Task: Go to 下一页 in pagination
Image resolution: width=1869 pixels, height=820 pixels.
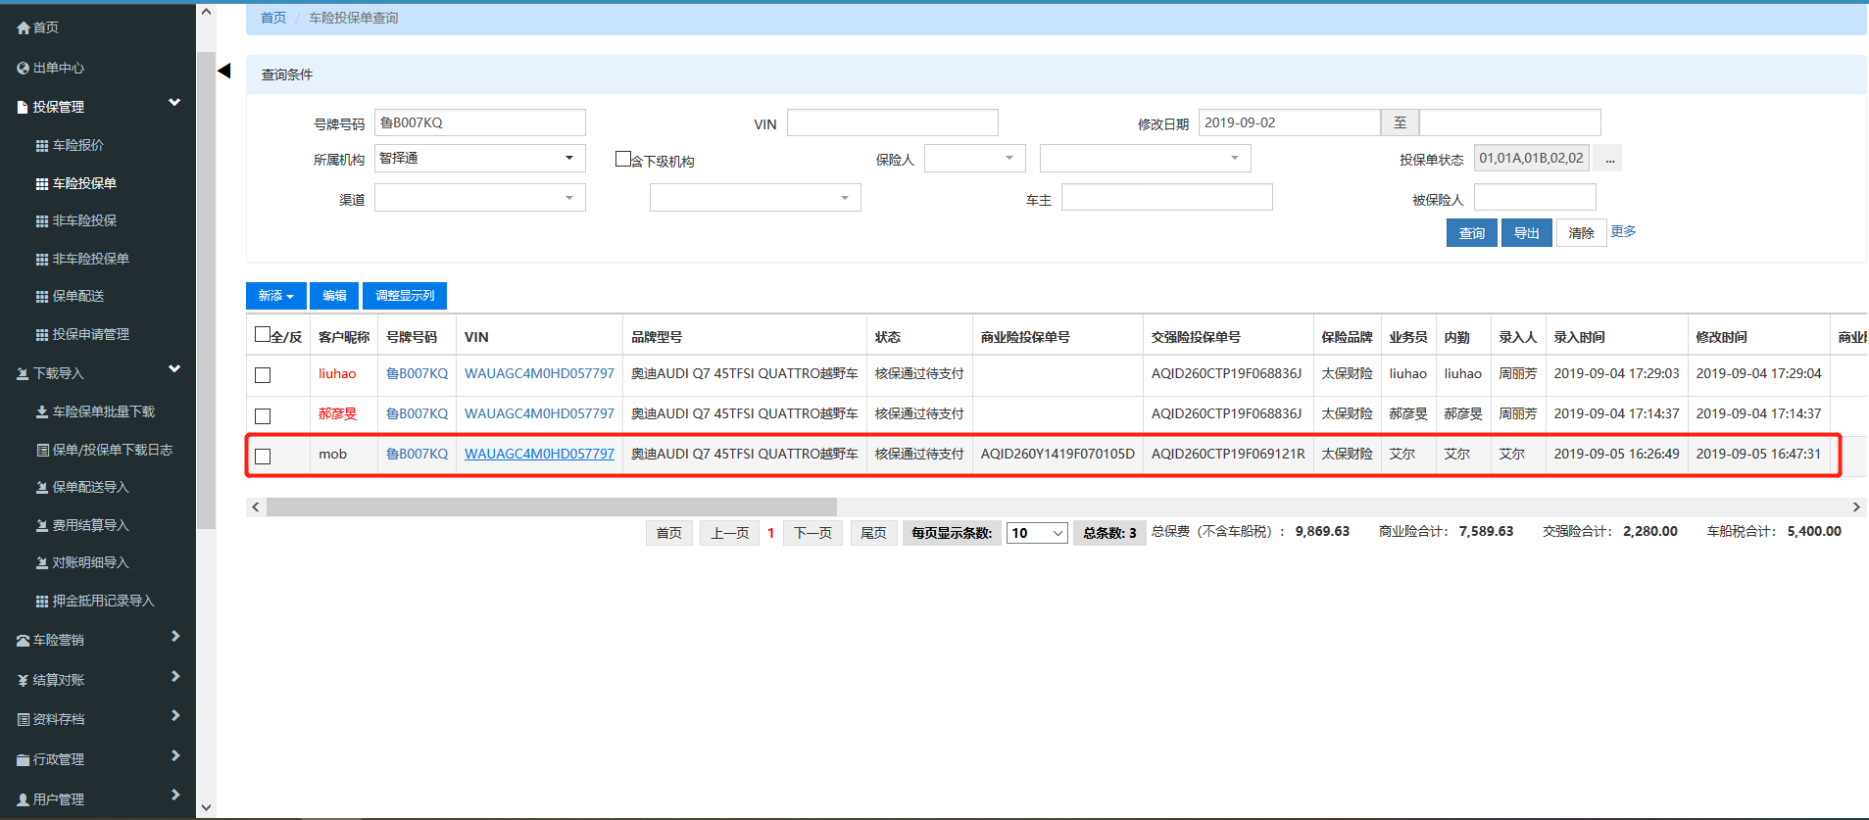Action: point(812,533)
